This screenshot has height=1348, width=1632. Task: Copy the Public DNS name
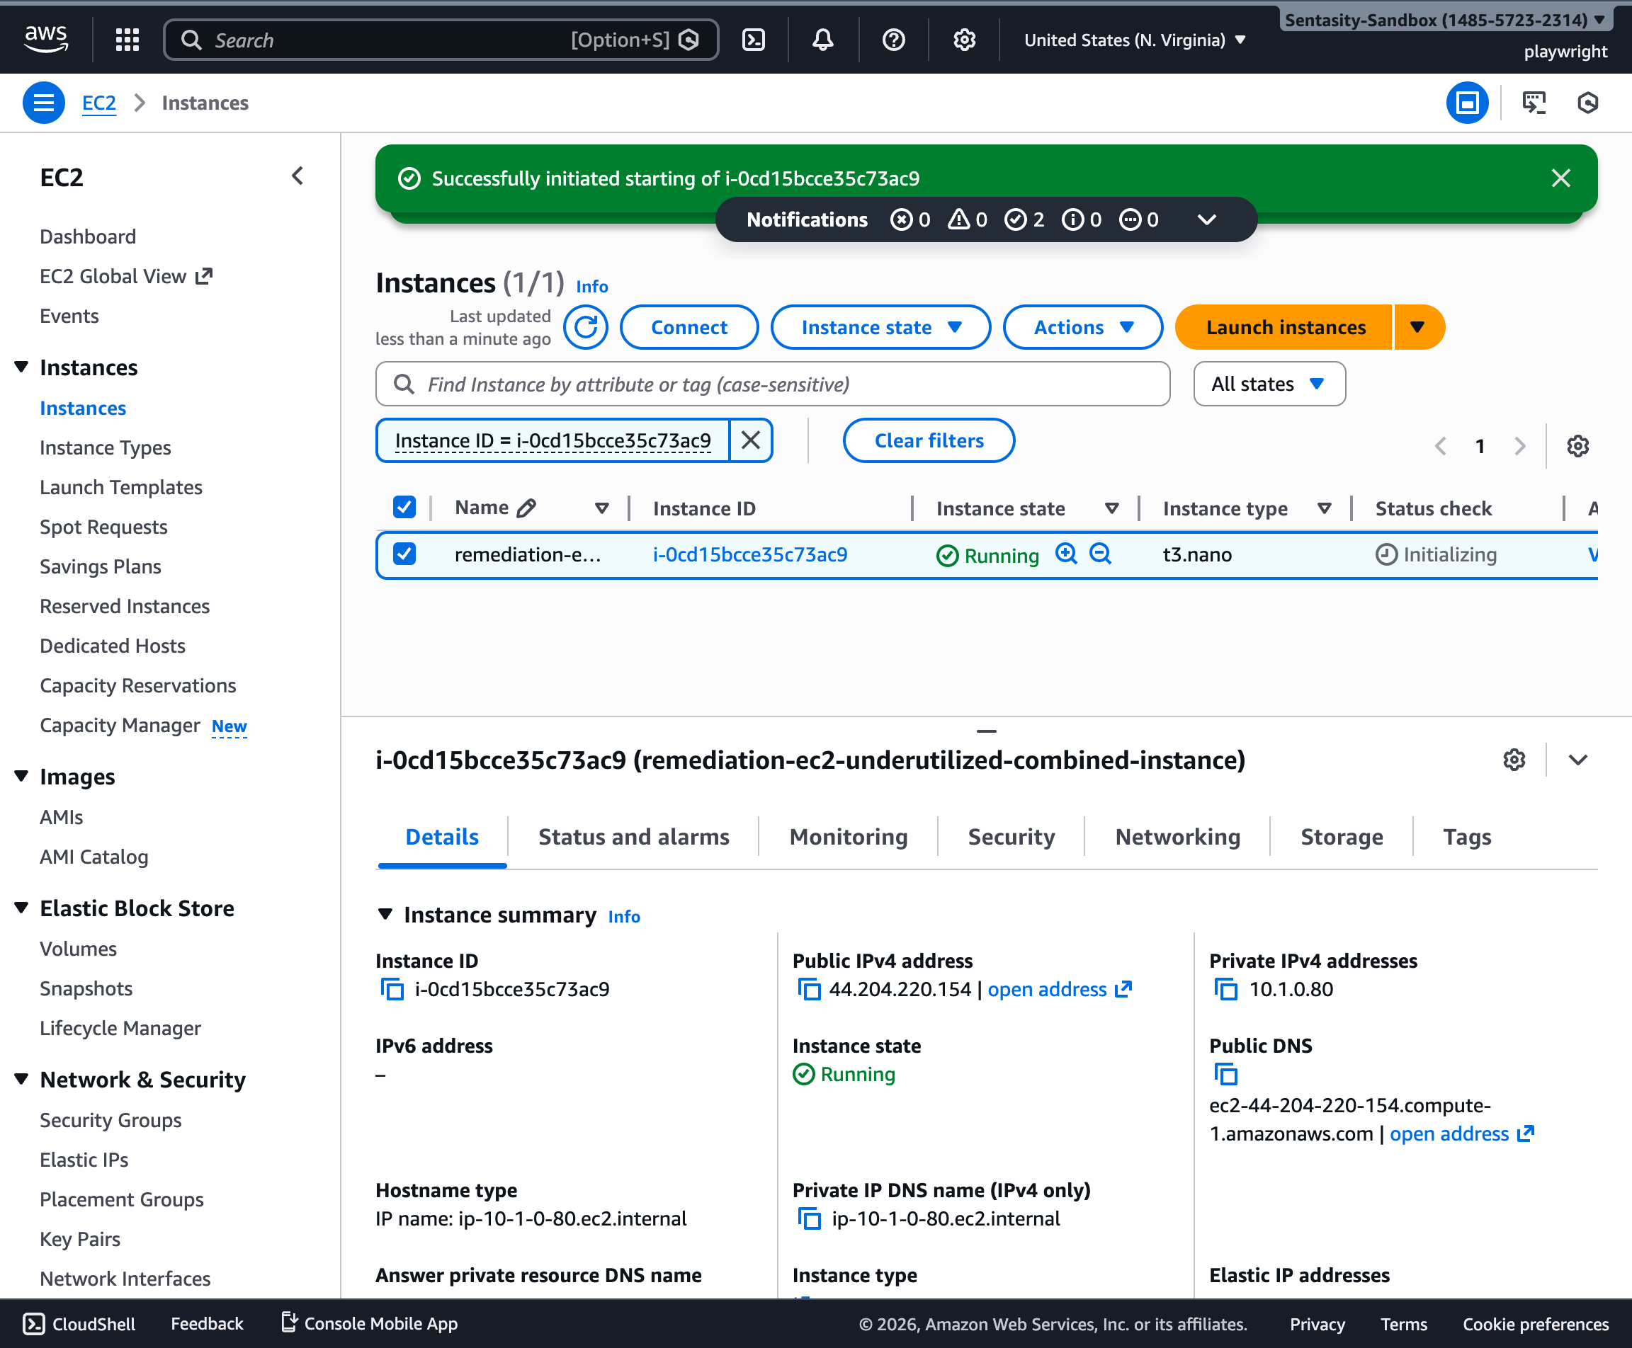click(x=1225, y=1075)
